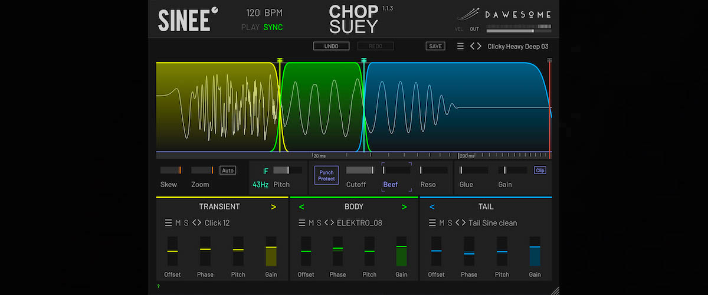Screen dimensions: 708x295
Task: Solo the Transient layer with S
Action: [x=186, y=223]
